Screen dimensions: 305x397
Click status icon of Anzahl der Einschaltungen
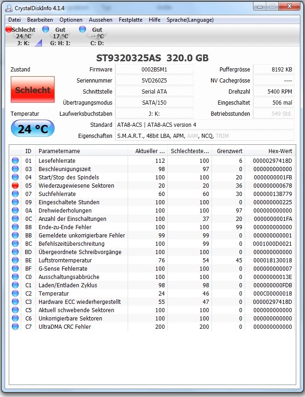(x=15, y=219)
